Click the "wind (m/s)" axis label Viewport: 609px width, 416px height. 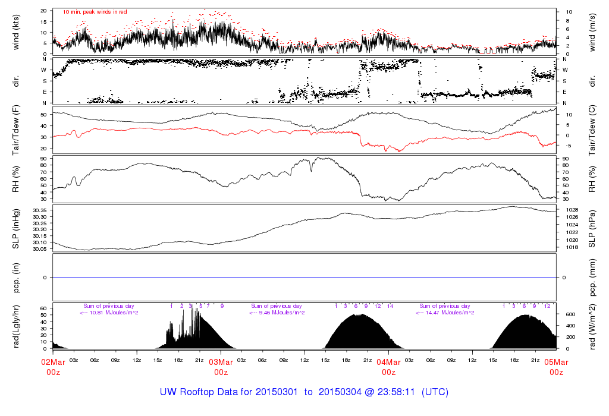[593, 31]
